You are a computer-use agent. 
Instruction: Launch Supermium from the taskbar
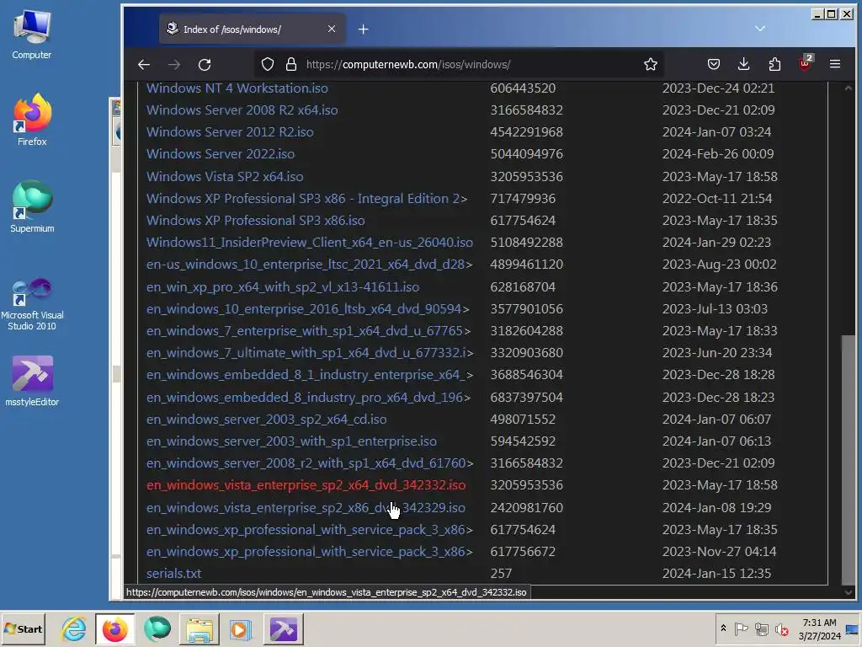[x=157, y=628]
